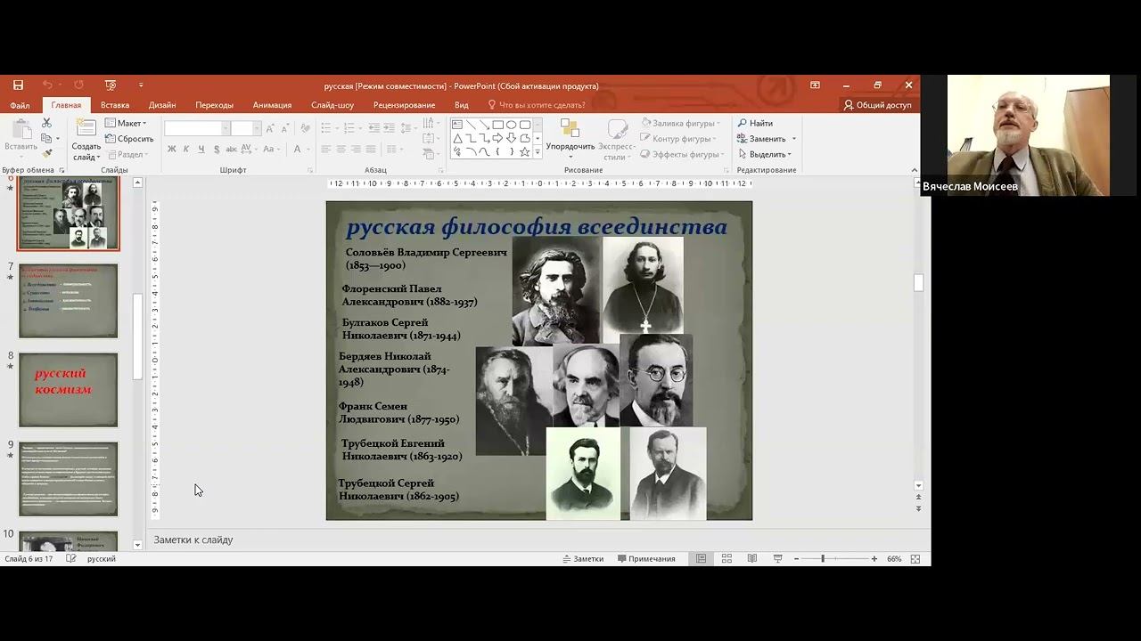This screenshot has height=641, width=1141.
Task: Switch to Slide Sorter view icon
Action: tap(726, 559)
